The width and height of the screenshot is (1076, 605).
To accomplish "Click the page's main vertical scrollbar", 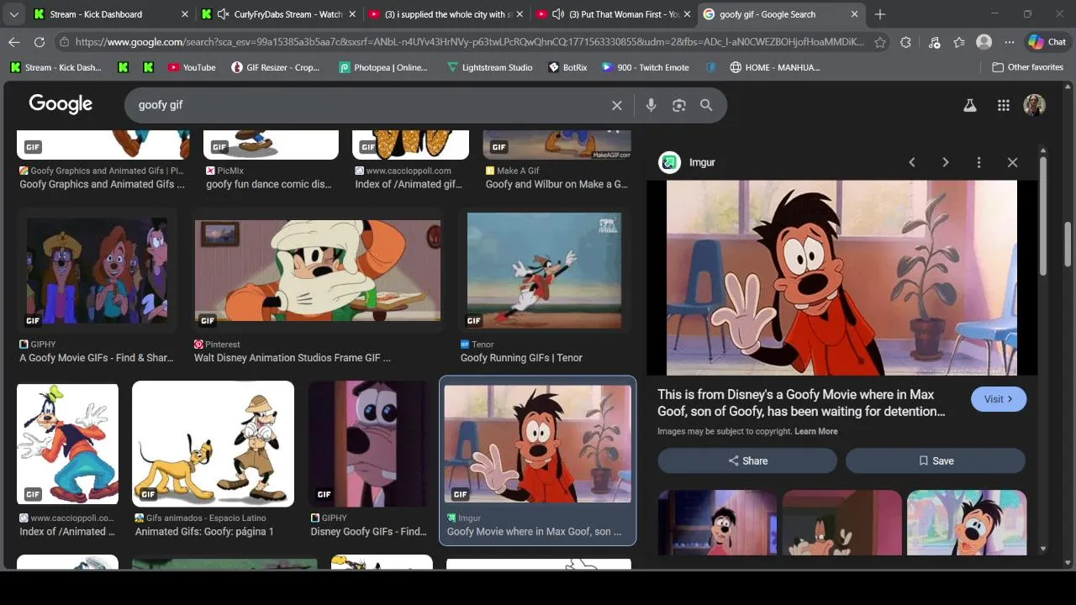I will tap(1069, 244).
